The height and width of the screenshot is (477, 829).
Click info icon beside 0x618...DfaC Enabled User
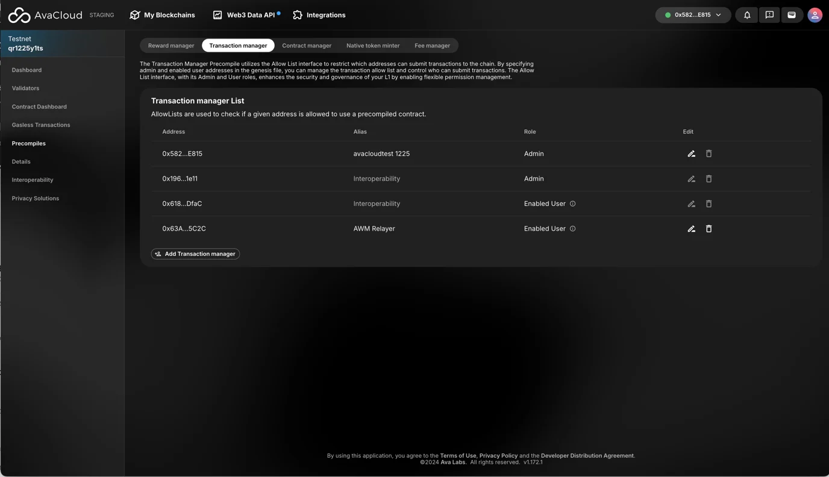point(572,204)
